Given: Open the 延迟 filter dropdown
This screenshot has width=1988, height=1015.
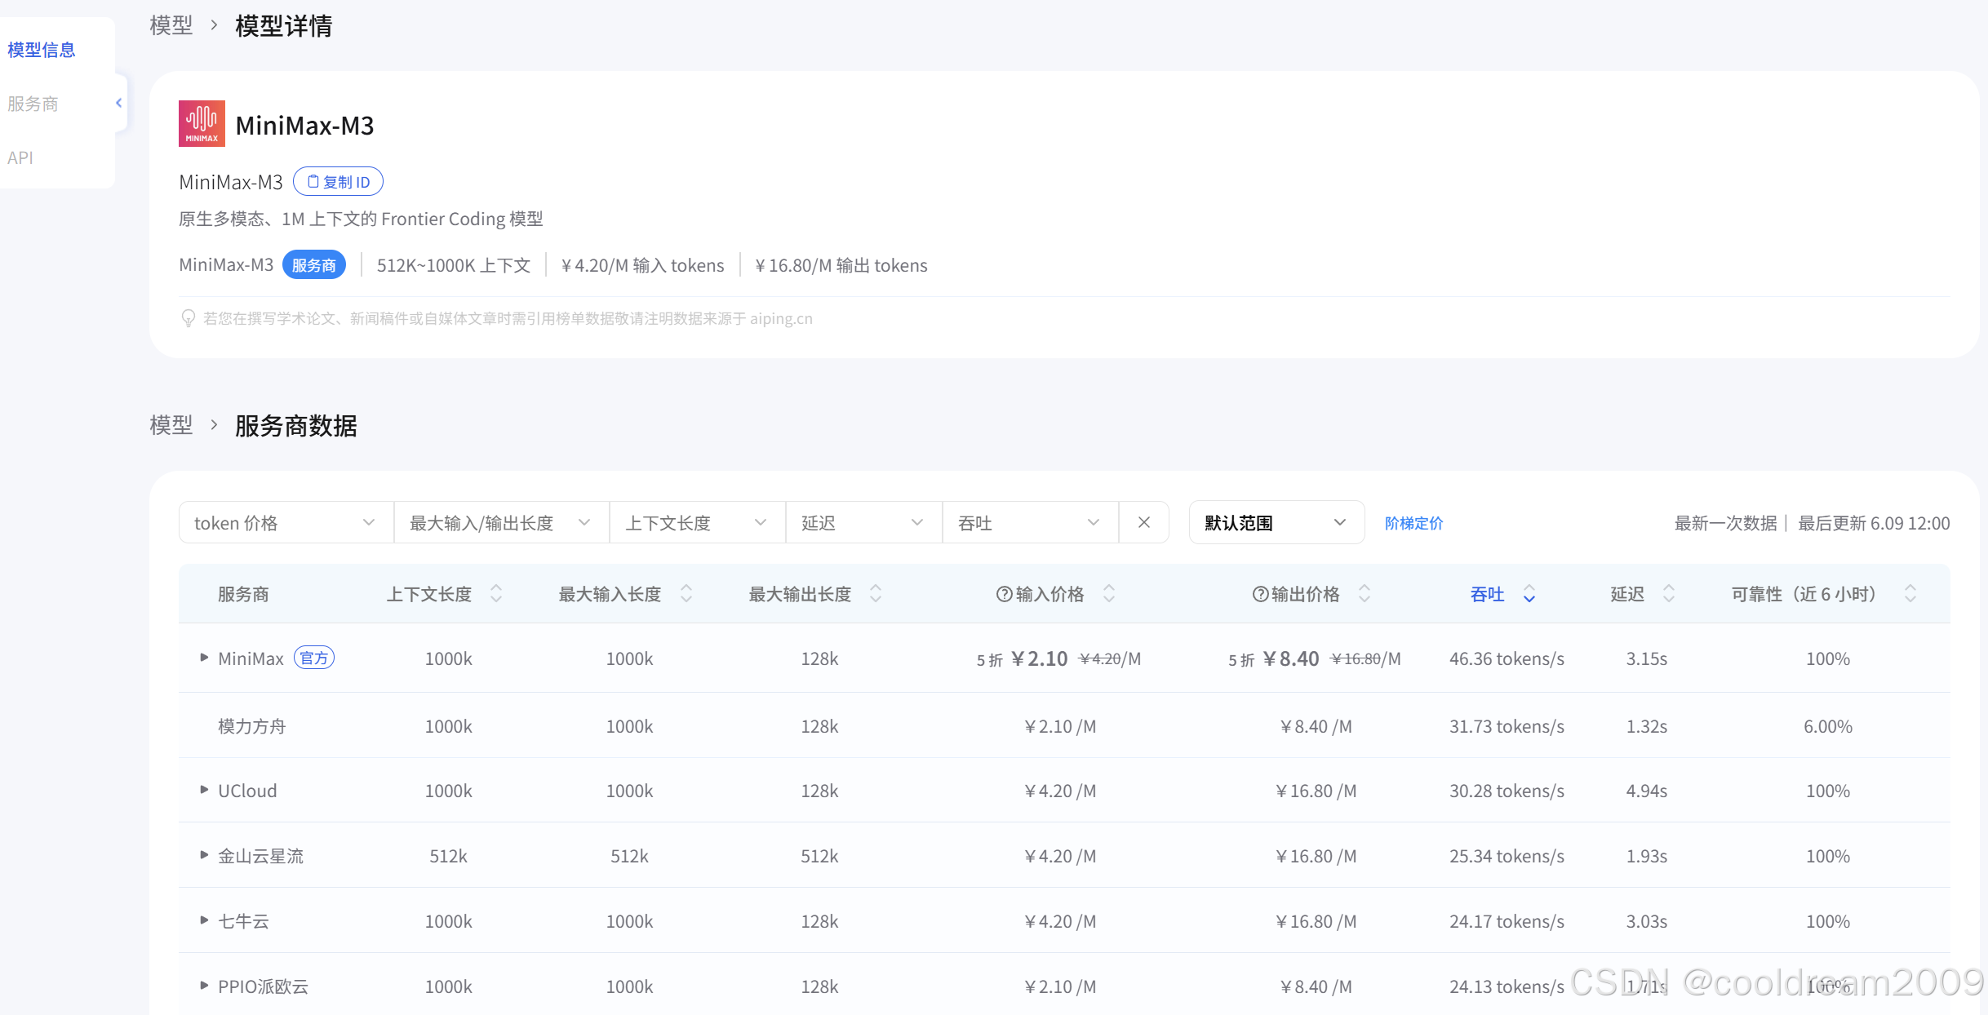Looking at the screenshot, I should coord(863,522).
